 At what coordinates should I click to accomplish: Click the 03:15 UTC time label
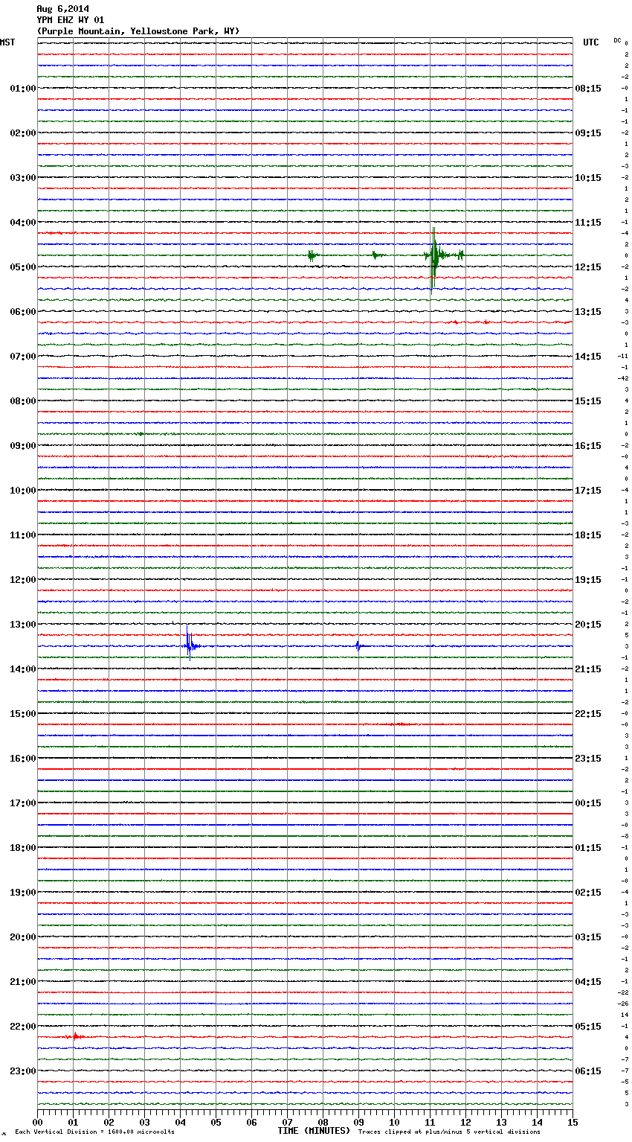(x=588, y=937)
